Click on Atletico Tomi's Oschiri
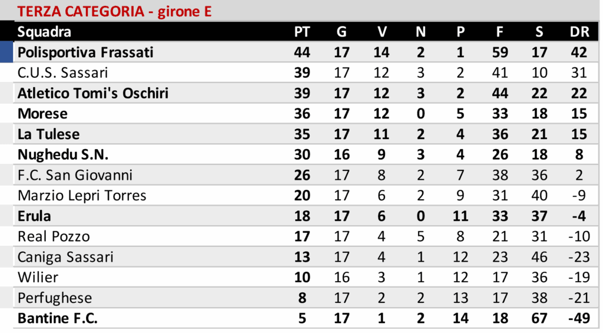 tap(93, 93)
